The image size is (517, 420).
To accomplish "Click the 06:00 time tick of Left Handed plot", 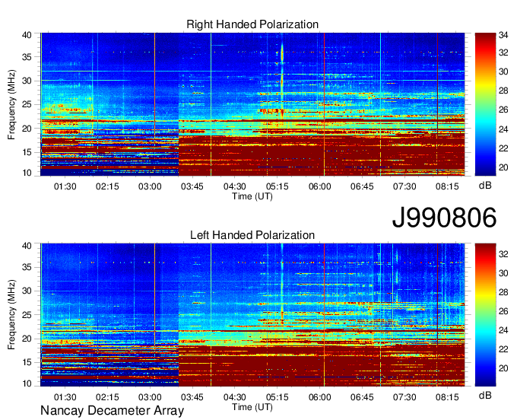I will click(x=319, y=397).
